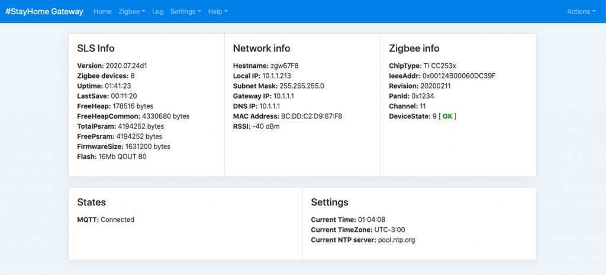Open the Log page
Image resolution: width=606 pixels, height=275 pixels.
point(158,11)
